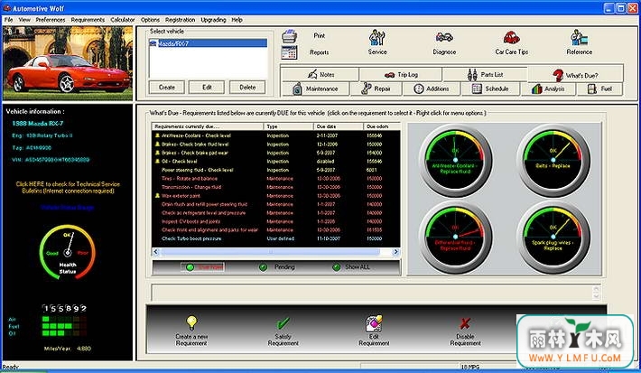Open the Options menu

coord(151,20)
